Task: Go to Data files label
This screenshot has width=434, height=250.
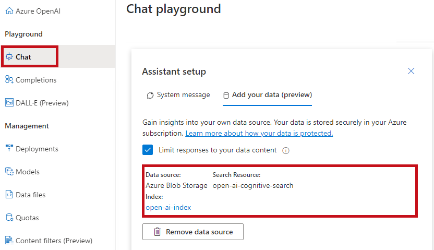Action: click(x=30, y=195)
